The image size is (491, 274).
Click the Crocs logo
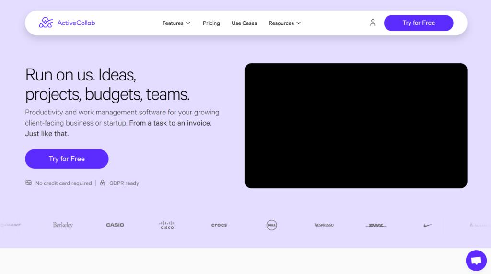(219, 225)
